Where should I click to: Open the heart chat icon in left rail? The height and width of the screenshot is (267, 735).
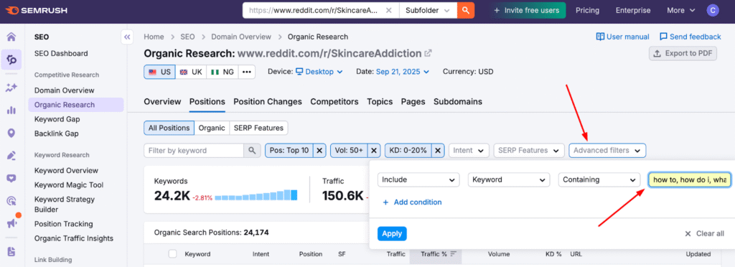[11, 178]
